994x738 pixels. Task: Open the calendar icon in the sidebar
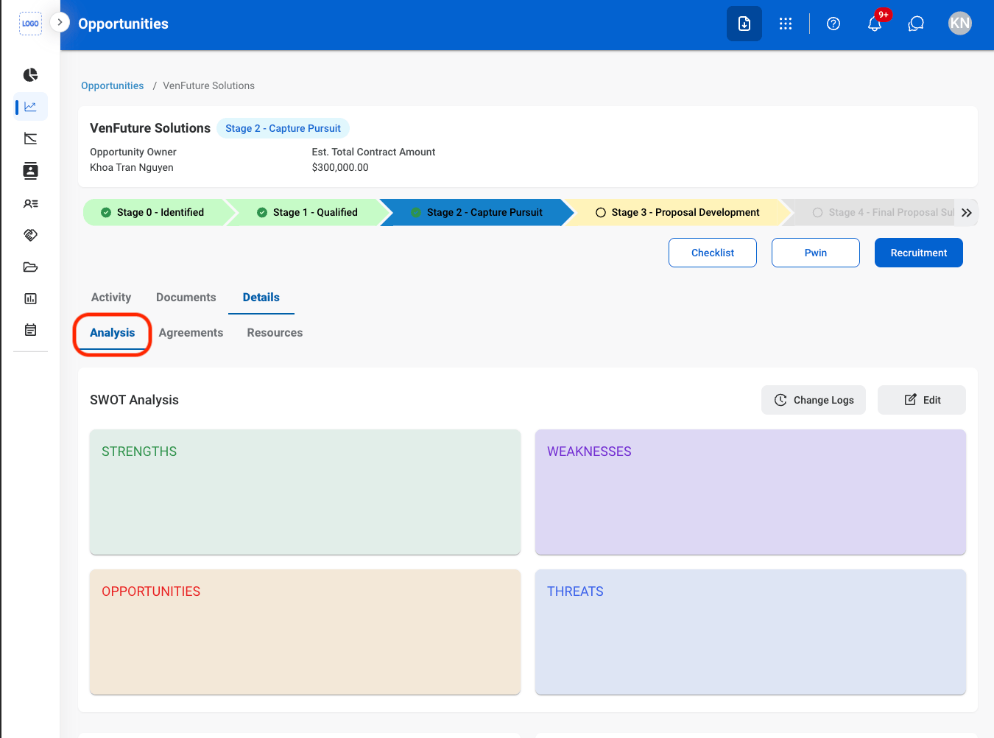click(30, 330)
